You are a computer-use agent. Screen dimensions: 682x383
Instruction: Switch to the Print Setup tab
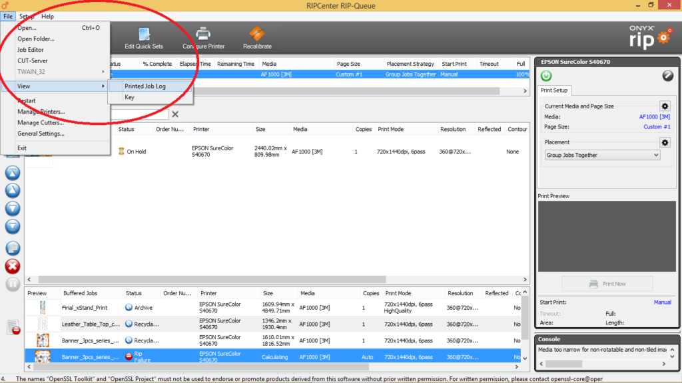click(x=554, y=90)
